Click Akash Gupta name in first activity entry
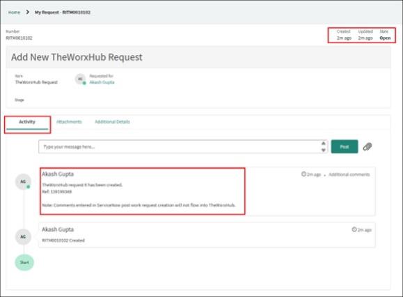 point(58,174)
